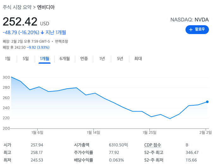The height and width of the screenshot is (168, 219).
Task: Click the blue endpoint dot on chart
Action: pos(207,102)
